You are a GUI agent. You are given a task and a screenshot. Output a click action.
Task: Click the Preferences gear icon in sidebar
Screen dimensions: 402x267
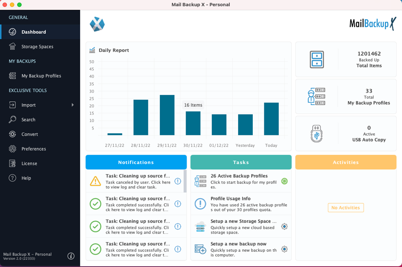point(12,149)
